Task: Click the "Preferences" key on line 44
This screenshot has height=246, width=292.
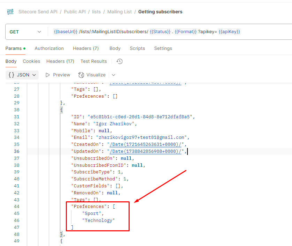Action: pos(89,207)
